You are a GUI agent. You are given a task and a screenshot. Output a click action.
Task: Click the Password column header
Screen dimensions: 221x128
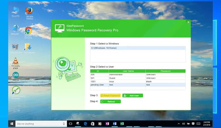[x=165, y=71]
